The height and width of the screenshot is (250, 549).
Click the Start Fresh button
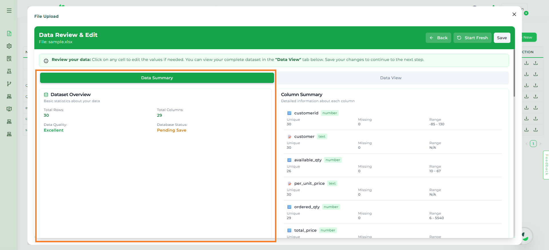[472, 38]
